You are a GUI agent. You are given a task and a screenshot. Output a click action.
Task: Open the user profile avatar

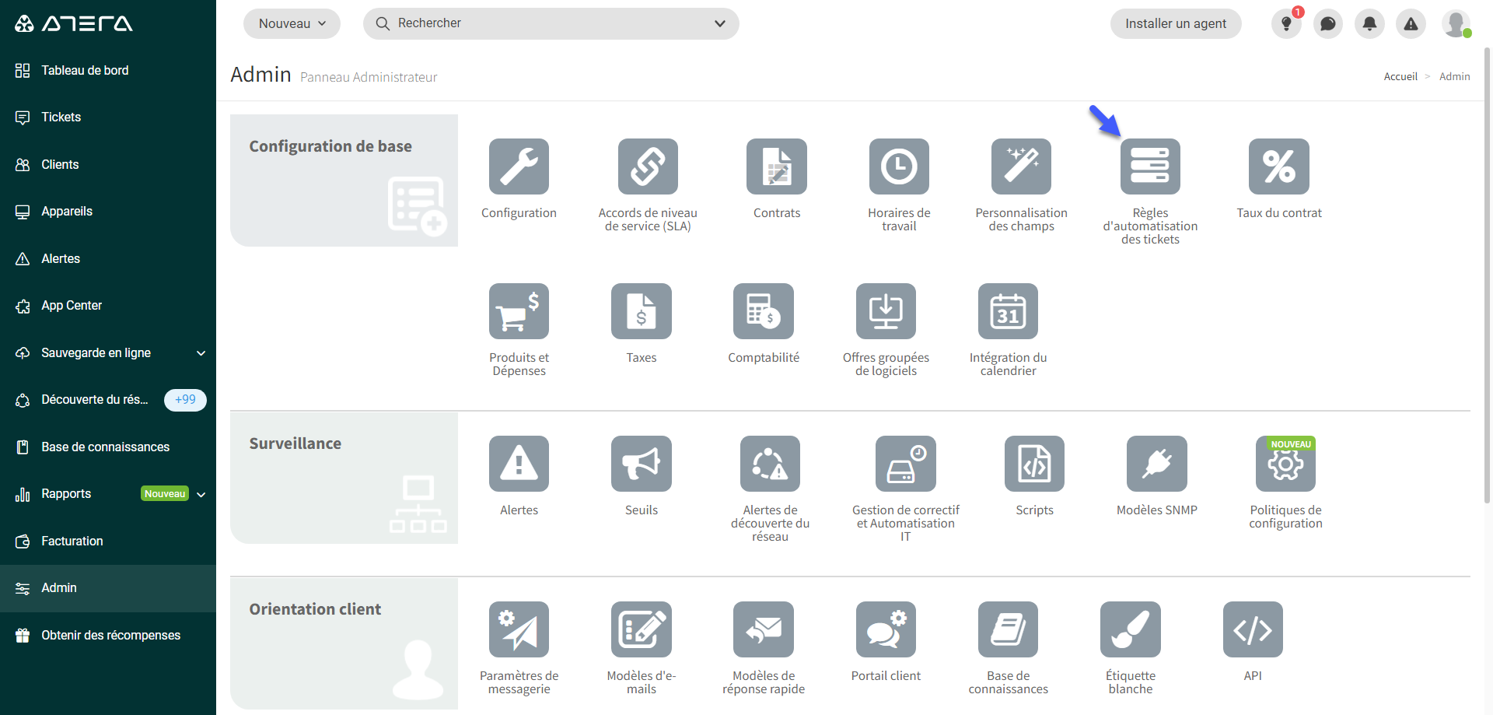coord(1456,23)
